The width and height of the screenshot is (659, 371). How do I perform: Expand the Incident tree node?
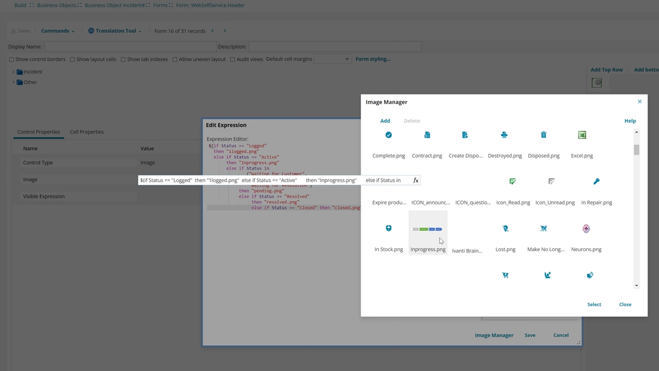(13, 72)
